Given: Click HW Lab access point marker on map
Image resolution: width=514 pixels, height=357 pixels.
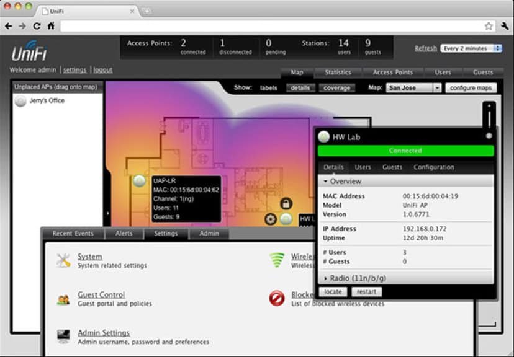Looking at the screenshot, I should (286, 219).
